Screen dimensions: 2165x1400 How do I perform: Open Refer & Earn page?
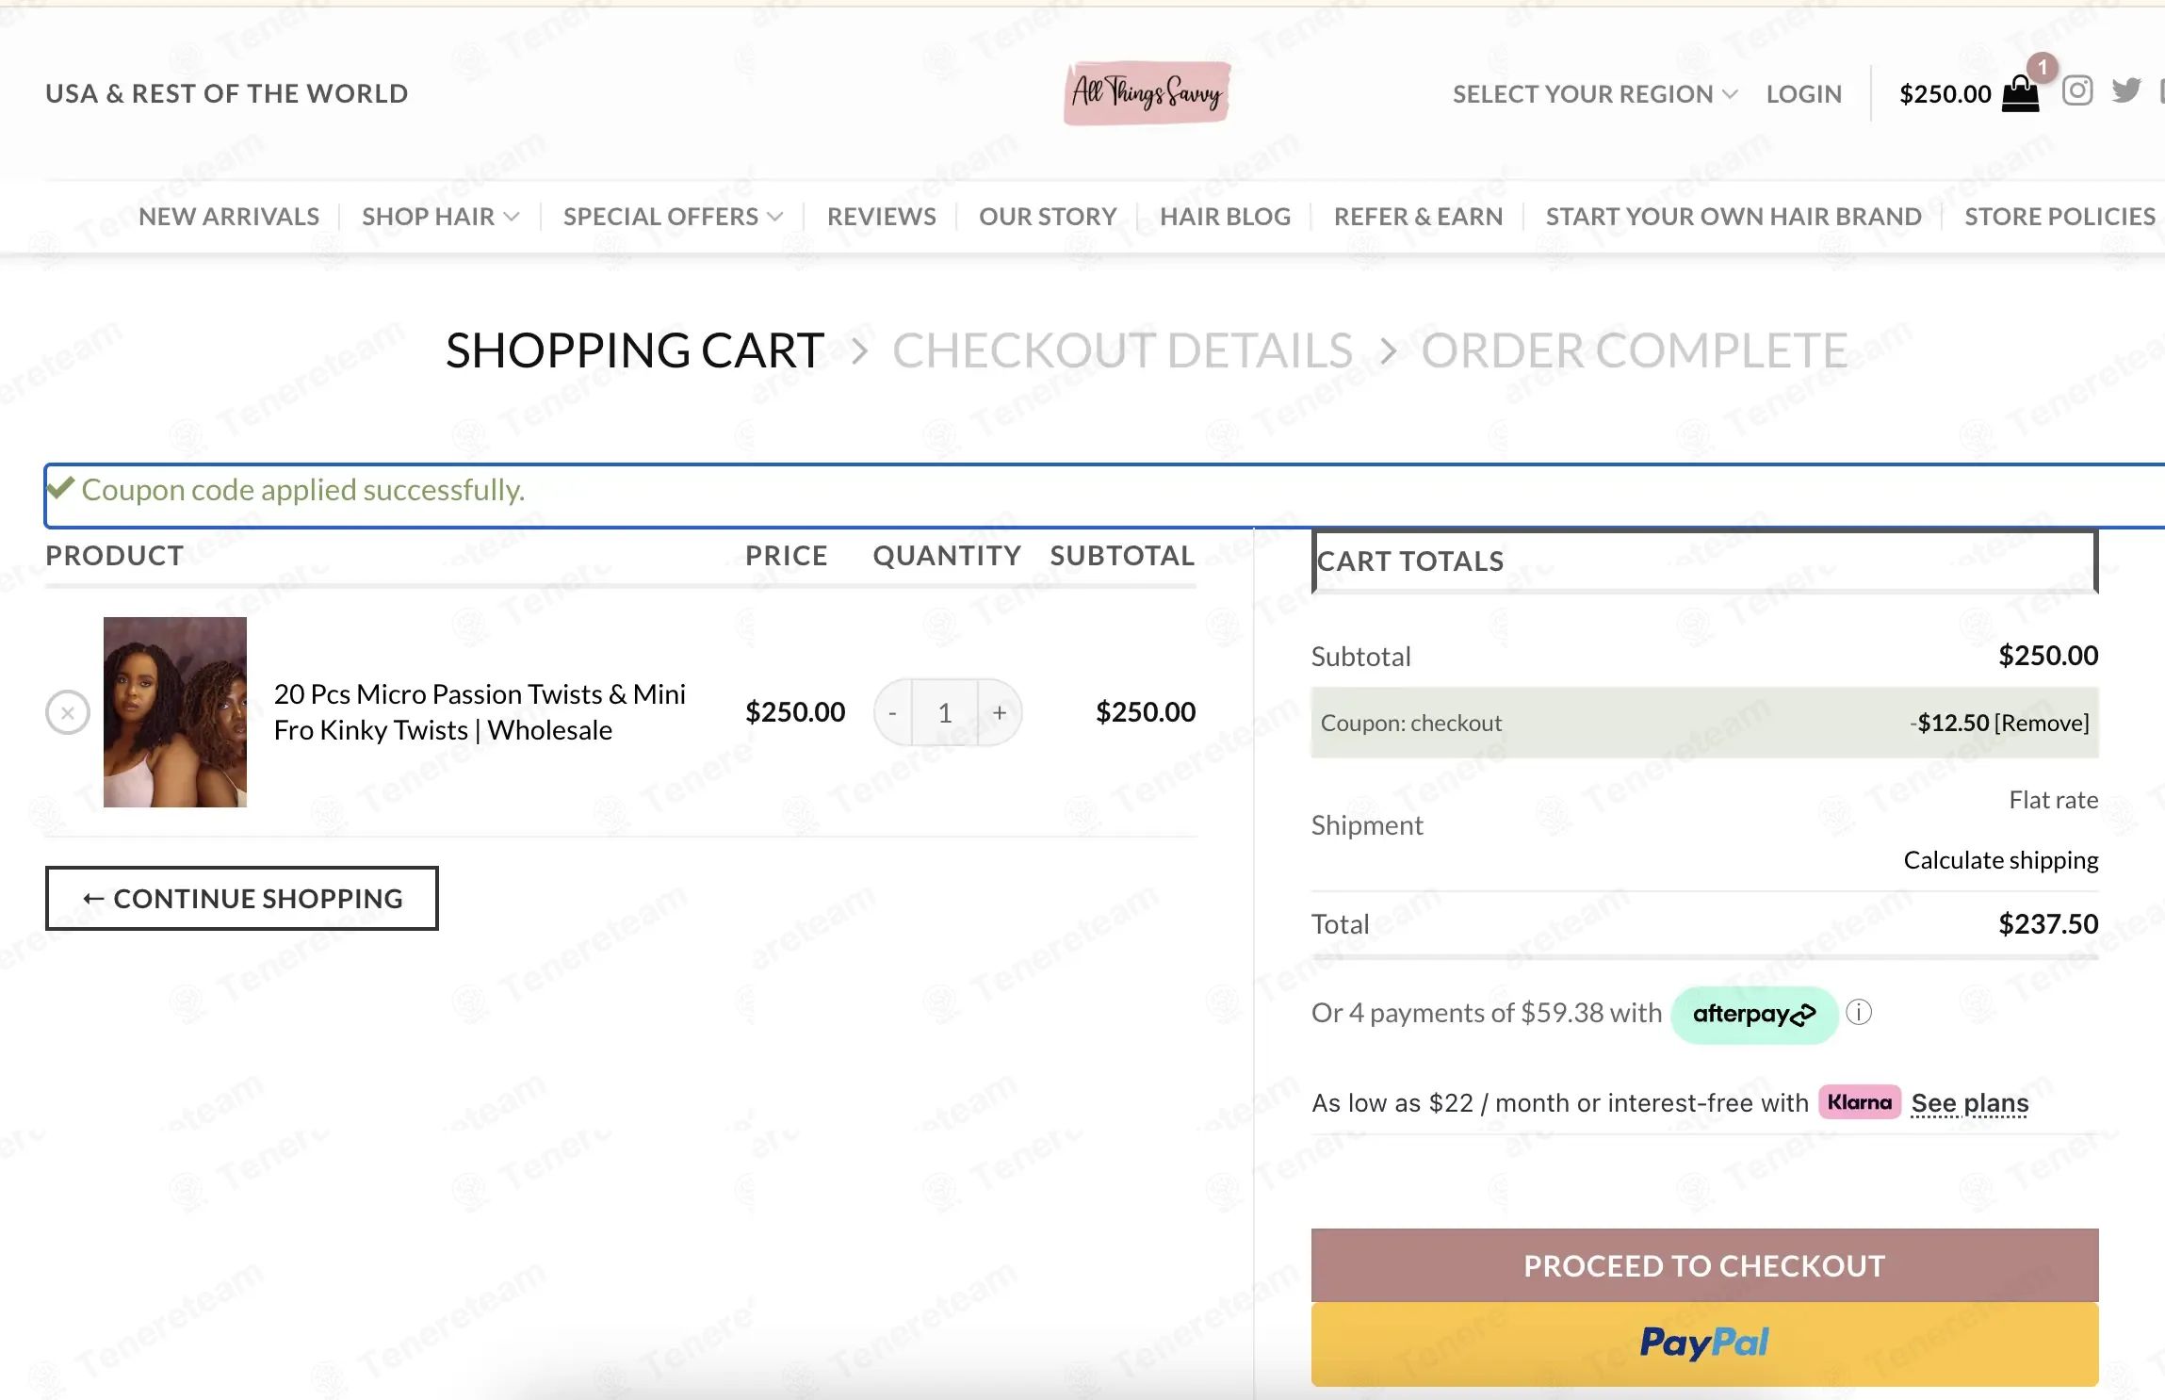coord(1418,217)
